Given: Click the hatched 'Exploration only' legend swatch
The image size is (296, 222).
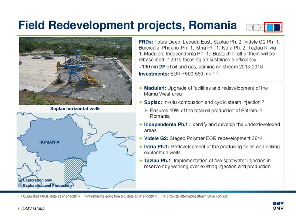Looking at the screenshot, I should 20,180.
